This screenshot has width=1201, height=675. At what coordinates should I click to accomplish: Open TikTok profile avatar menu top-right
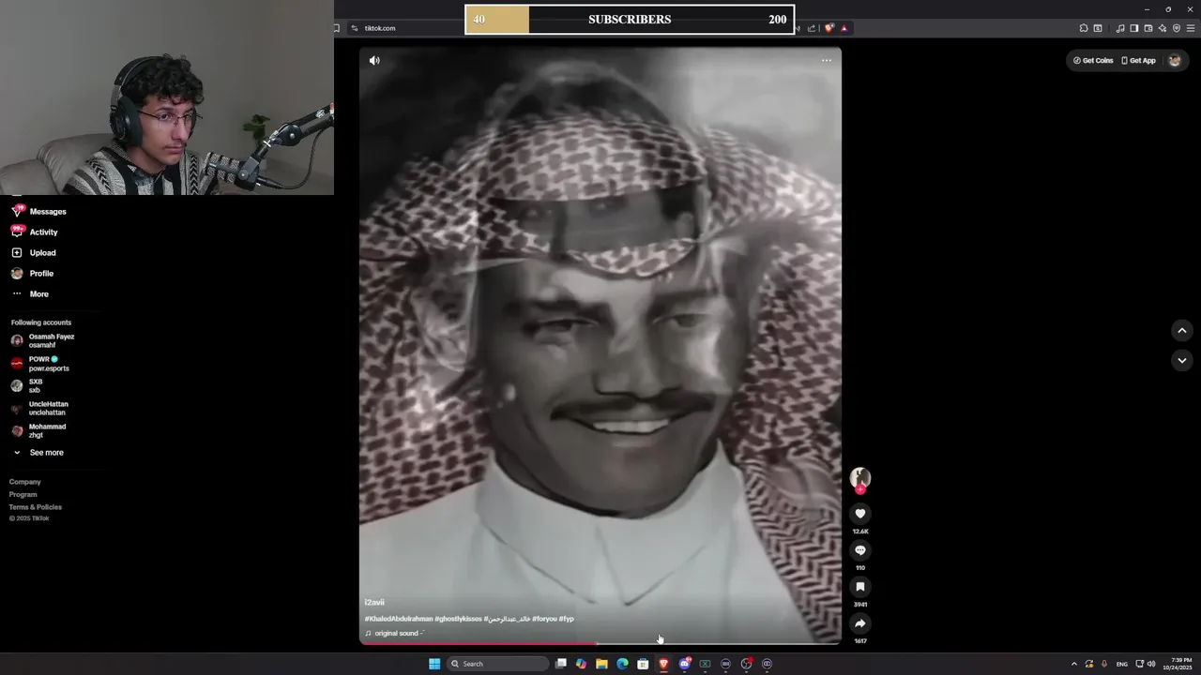coord(1175,60)
